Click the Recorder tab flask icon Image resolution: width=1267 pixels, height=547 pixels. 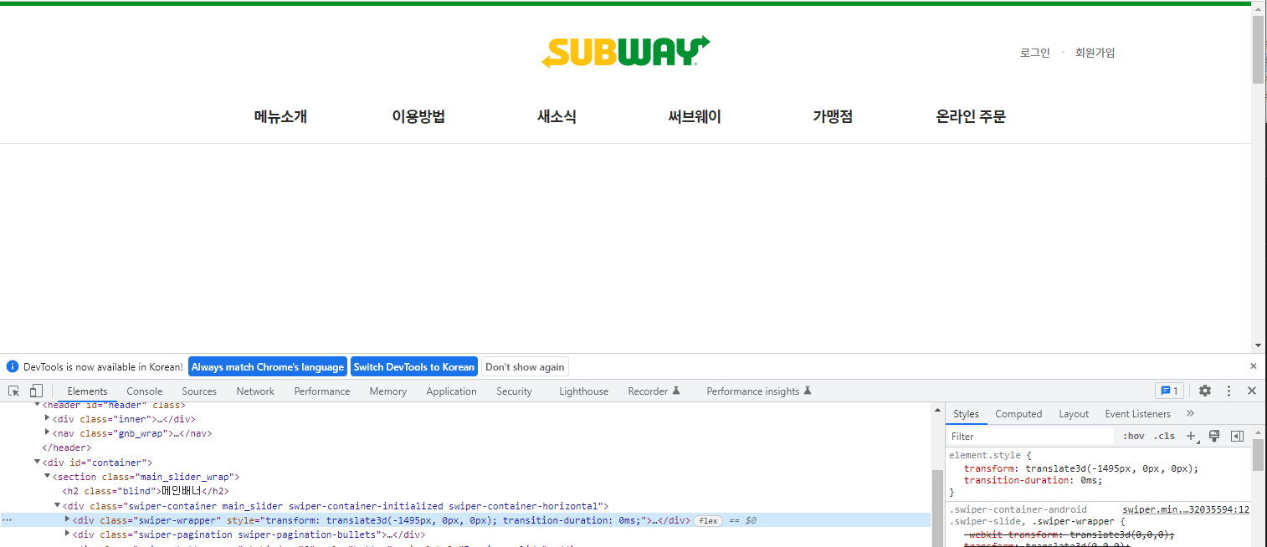677,391
